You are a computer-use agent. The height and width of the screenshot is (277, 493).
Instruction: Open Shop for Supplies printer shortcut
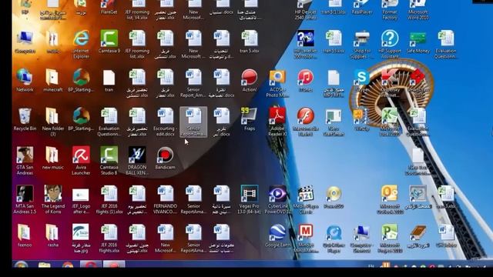pyautogui.click(x=361, y=45)
